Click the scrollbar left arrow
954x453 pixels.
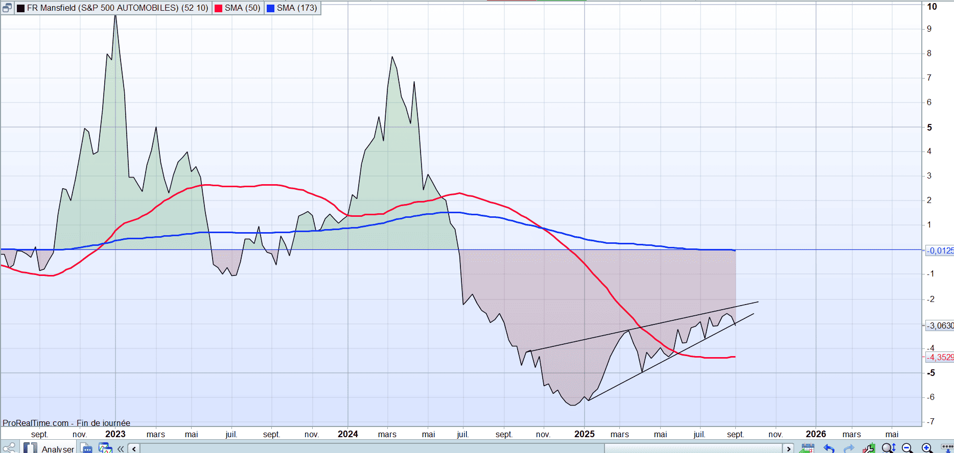click(x=134, y=448)
